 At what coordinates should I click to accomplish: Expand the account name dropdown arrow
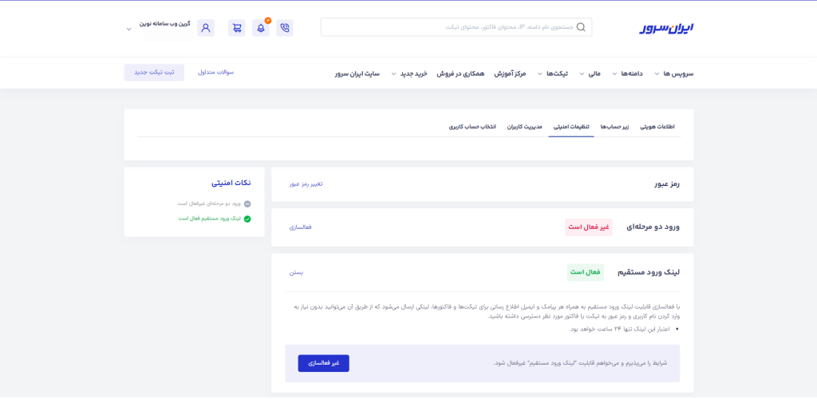click(x=128, y=30)
